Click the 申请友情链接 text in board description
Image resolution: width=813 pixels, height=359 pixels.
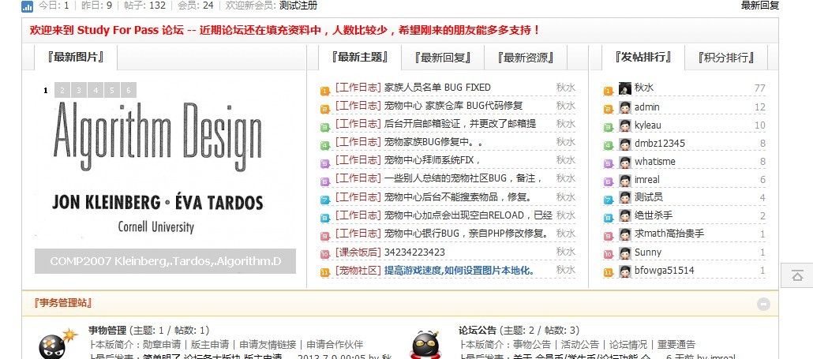[268, 345]
